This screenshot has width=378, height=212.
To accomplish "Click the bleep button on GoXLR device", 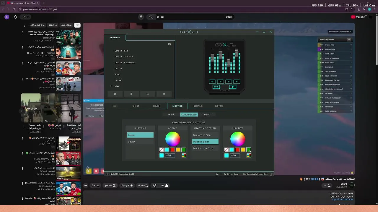I will (216, 87).
